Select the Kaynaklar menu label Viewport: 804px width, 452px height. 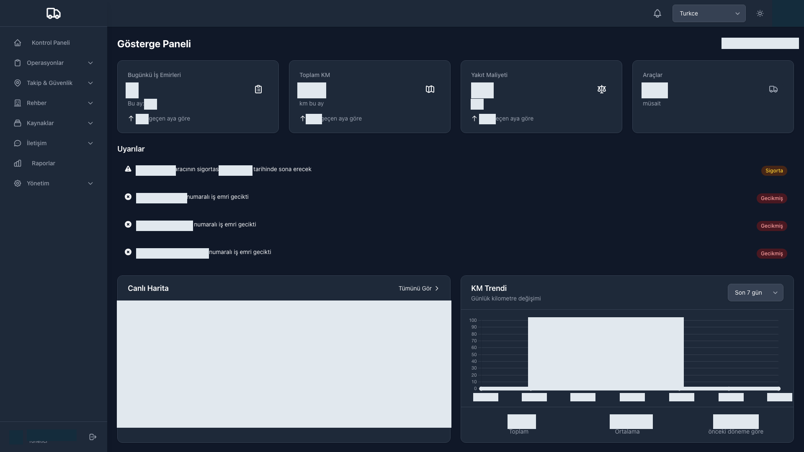tap(40, 123)
